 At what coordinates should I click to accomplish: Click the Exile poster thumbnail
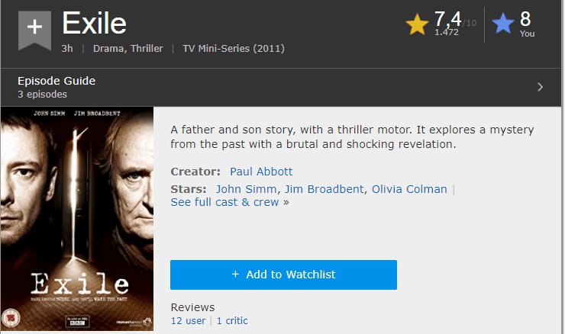pos(76,220)
